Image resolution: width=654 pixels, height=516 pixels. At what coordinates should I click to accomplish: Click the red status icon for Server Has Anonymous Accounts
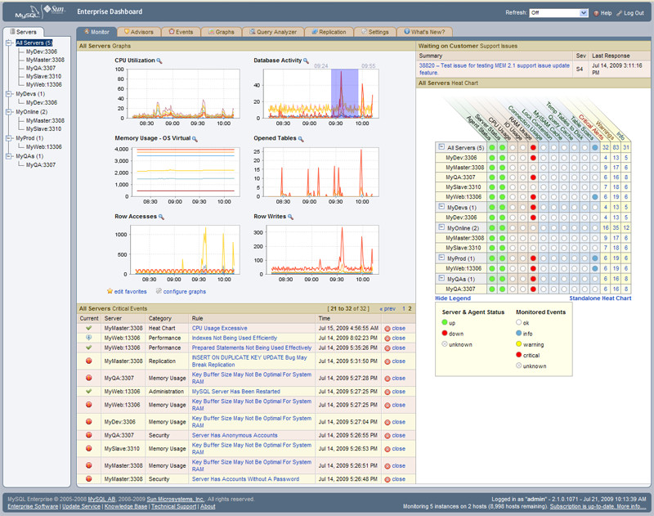[89, 435]
